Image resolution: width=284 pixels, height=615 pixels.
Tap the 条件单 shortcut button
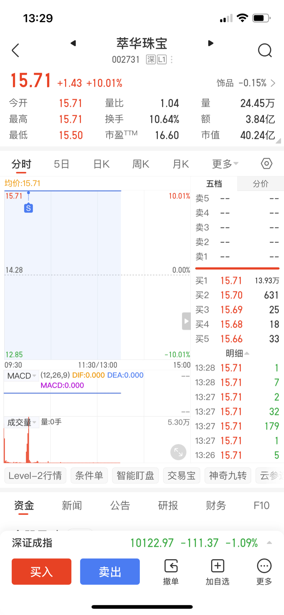pos(89,476)
